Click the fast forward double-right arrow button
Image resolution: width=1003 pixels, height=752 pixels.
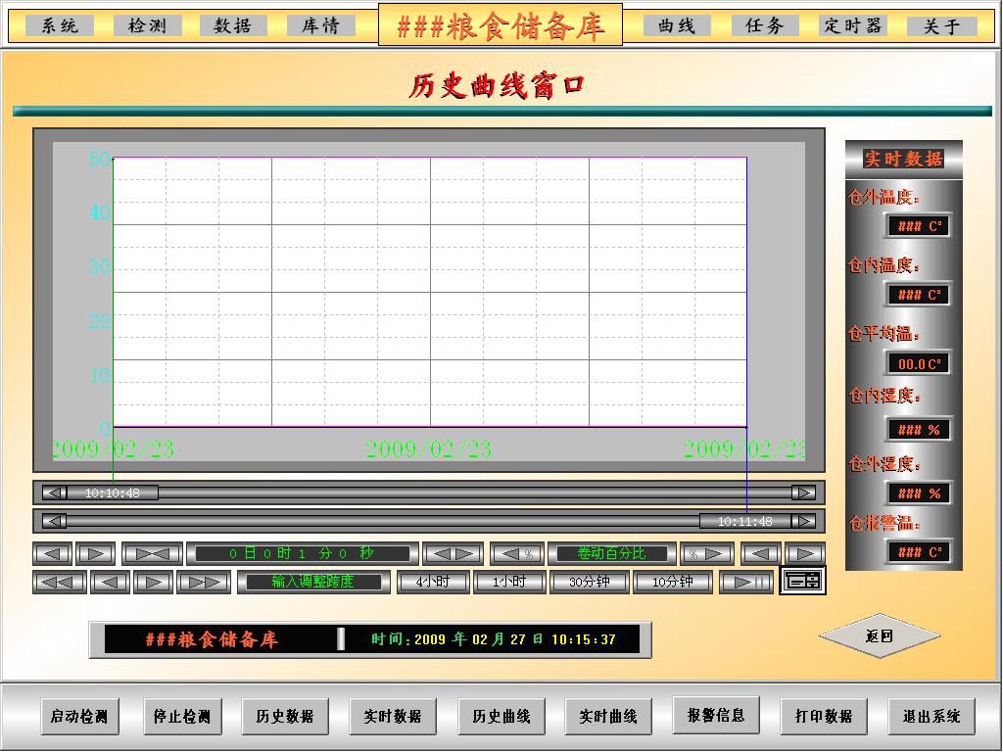tap(203, 583)
